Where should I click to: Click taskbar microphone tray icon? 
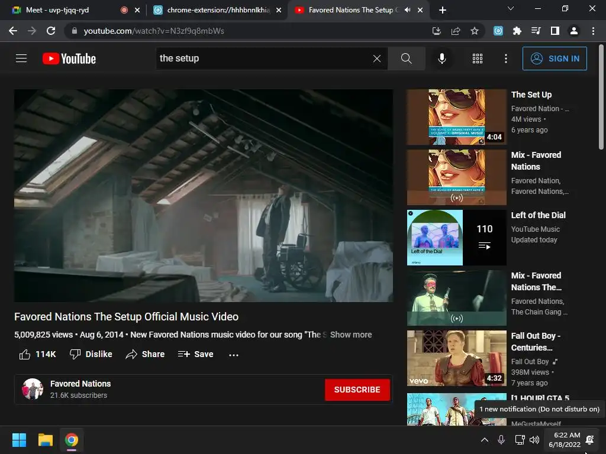pos(501,440)
